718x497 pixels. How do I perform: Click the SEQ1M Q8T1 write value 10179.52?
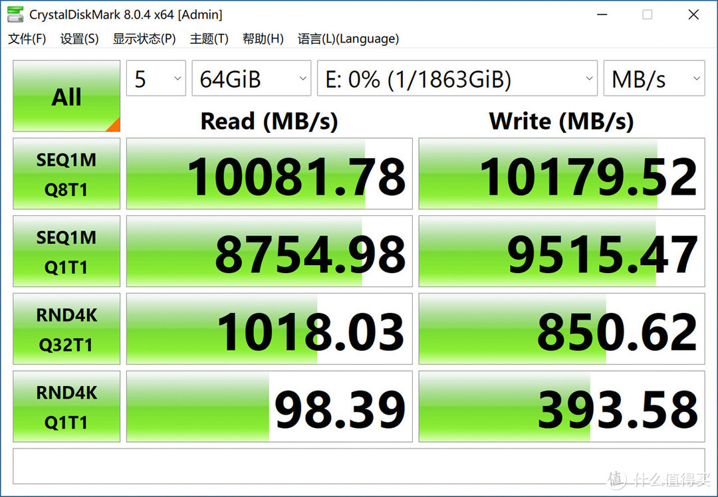coord(562,174)
